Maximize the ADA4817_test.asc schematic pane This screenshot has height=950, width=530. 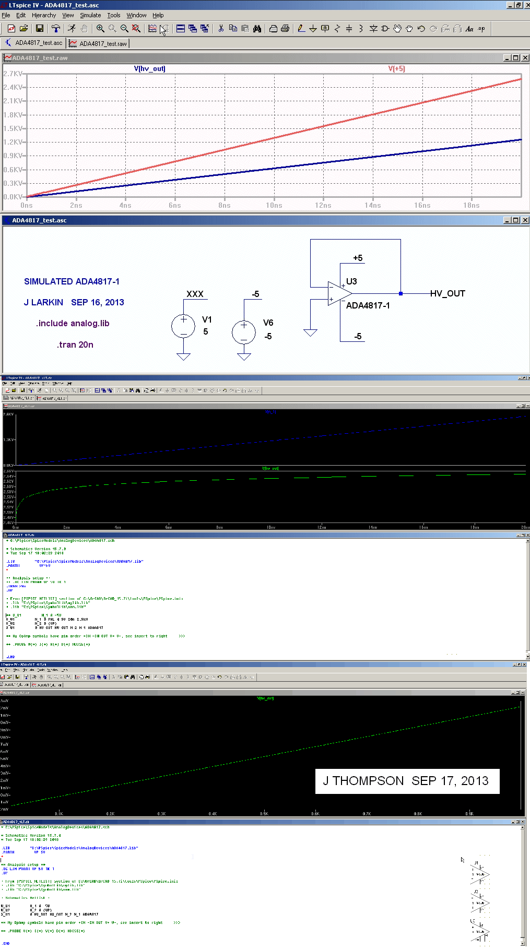pos(516,220)
